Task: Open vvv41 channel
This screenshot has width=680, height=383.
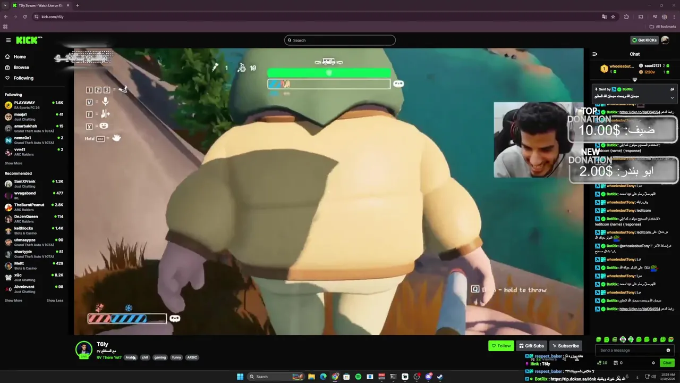Action: 33,152
